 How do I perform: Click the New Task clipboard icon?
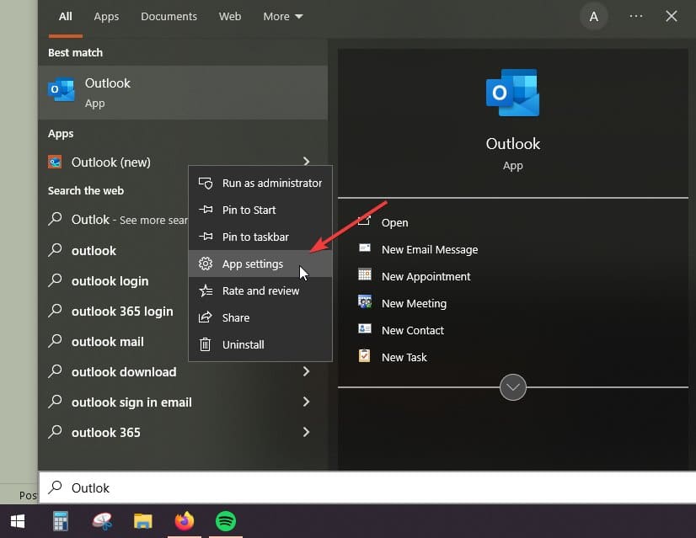click(x=364, y=355)
